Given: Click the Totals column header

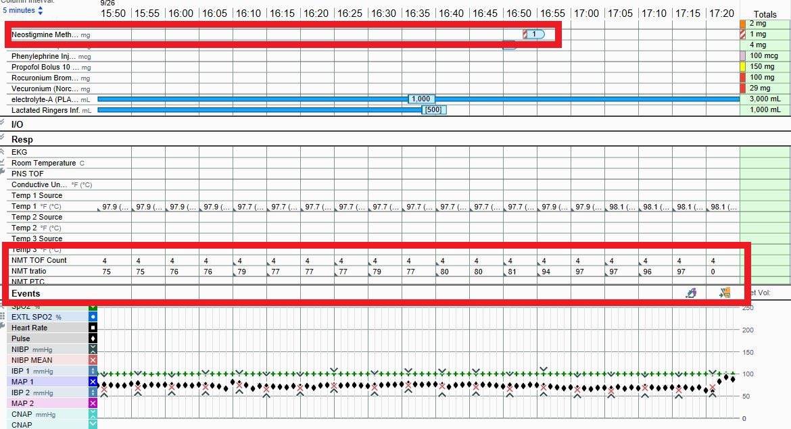Looking at the screenshot, I should [765, 15].
